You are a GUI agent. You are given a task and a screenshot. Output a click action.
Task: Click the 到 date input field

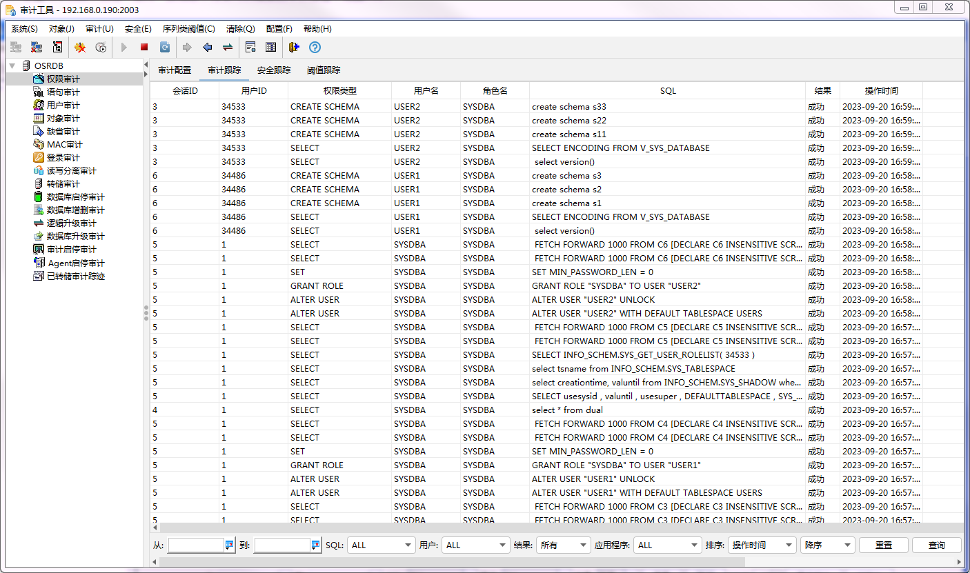pyautogui.click(x=281, y=545)
